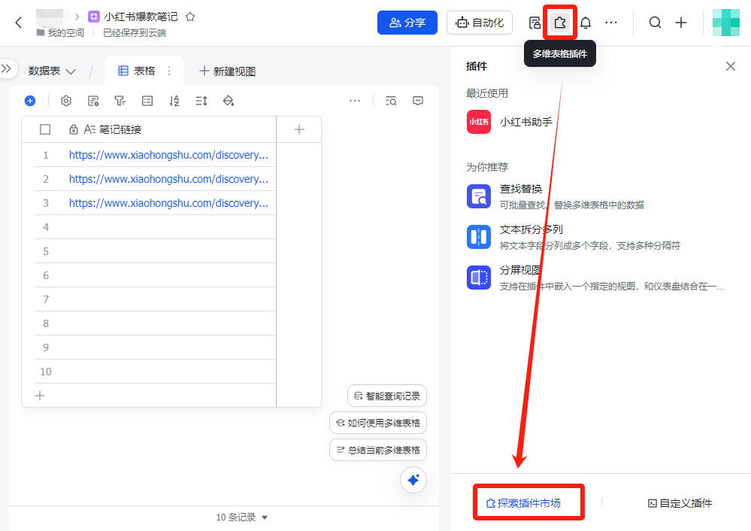
Task: Open the filter icon in the toolbar
Action: pos(120,100)
